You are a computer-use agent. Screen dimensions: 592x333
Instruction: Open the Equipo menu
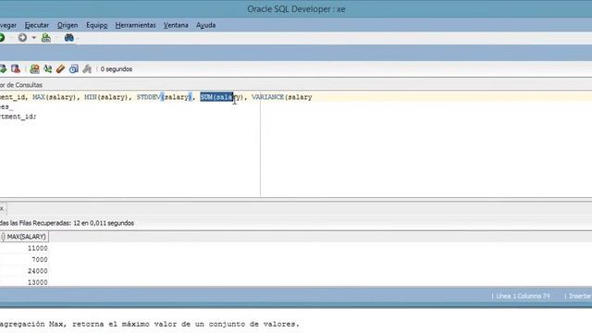pyautogui.click(x=96, y=25)
